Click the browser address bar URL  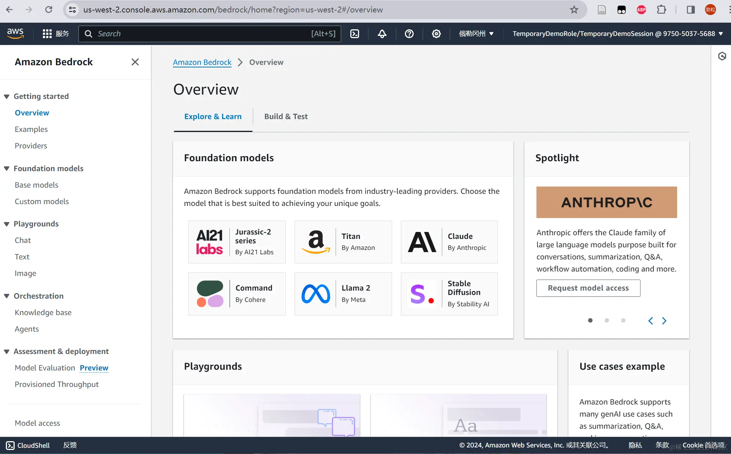233,10
